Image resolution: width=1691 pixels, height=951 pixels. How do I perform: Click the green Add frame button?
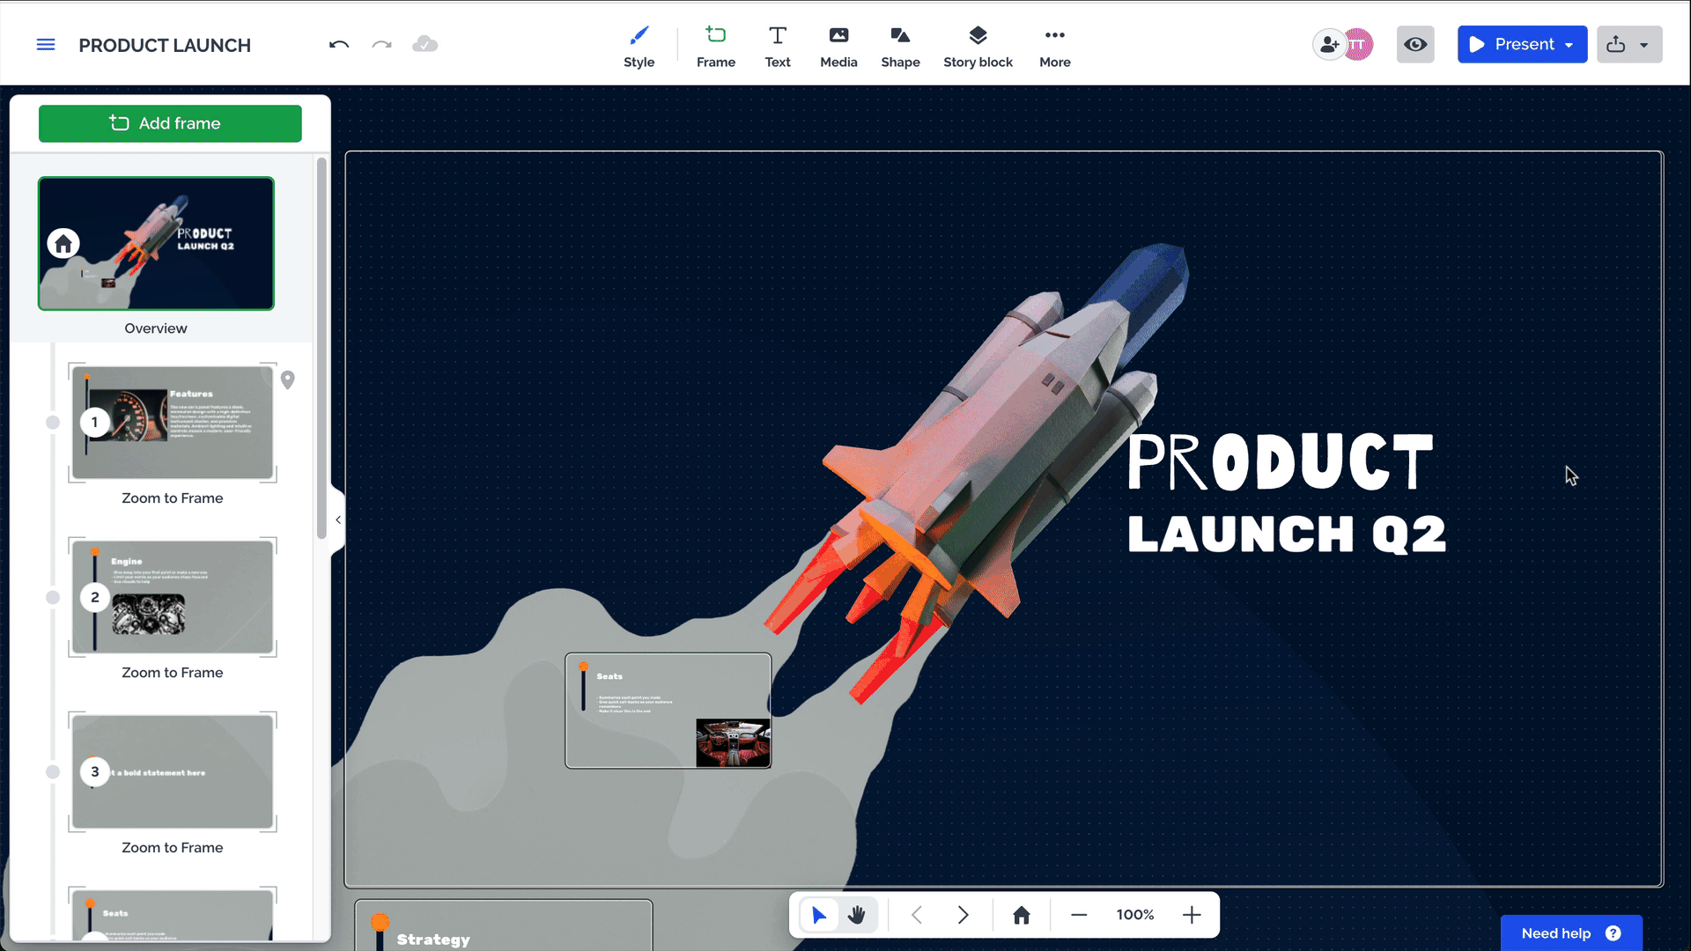pos(170,123)
